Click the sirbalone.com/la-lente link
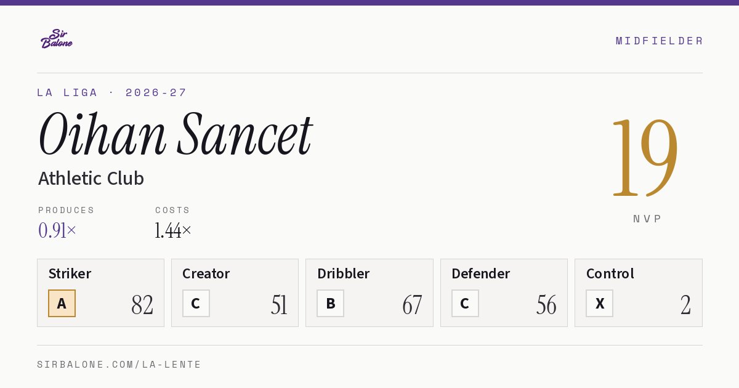This screenshot has width=739, height=388. tap(119, 365)
